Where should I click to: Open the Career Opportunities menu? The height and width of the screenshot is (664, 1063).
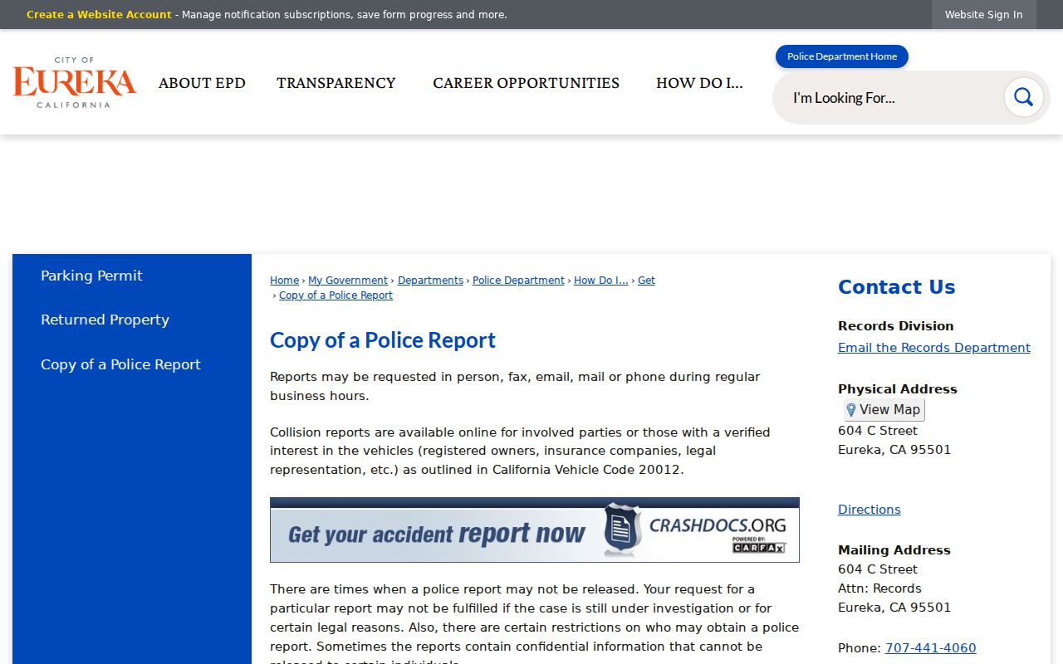526,83
